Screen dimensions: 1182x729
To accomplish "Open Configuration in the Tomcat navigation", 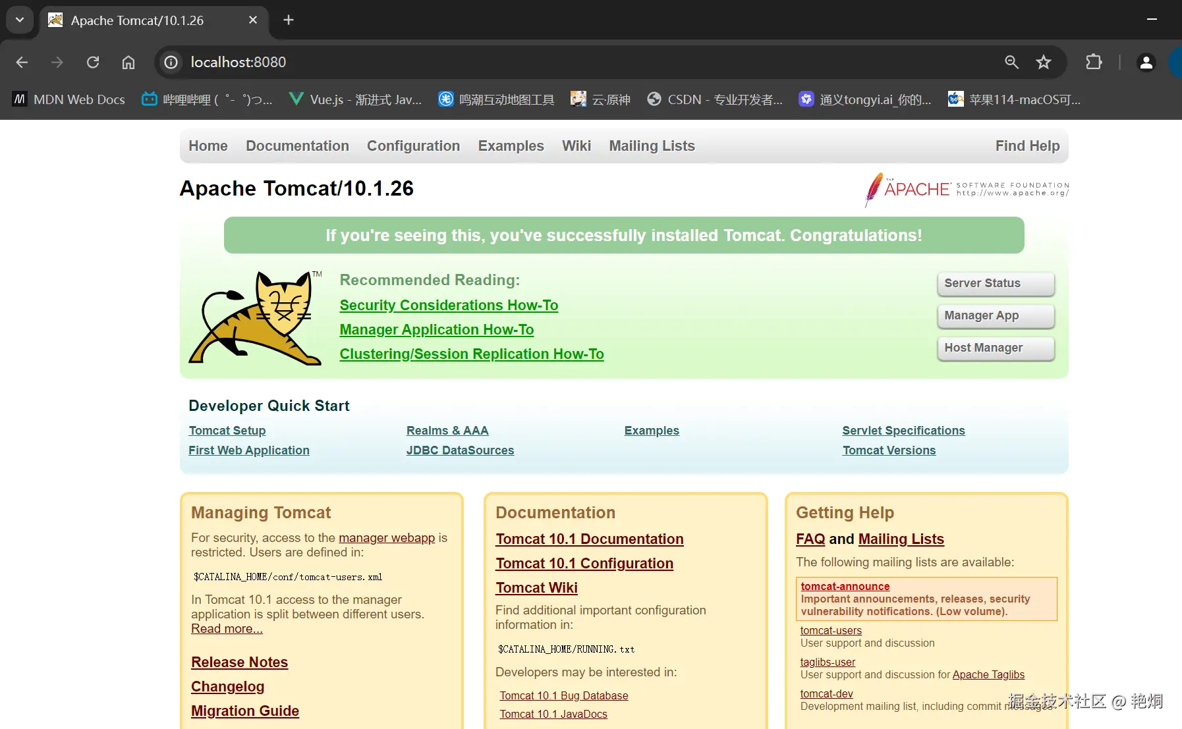I will pos(413,146).
